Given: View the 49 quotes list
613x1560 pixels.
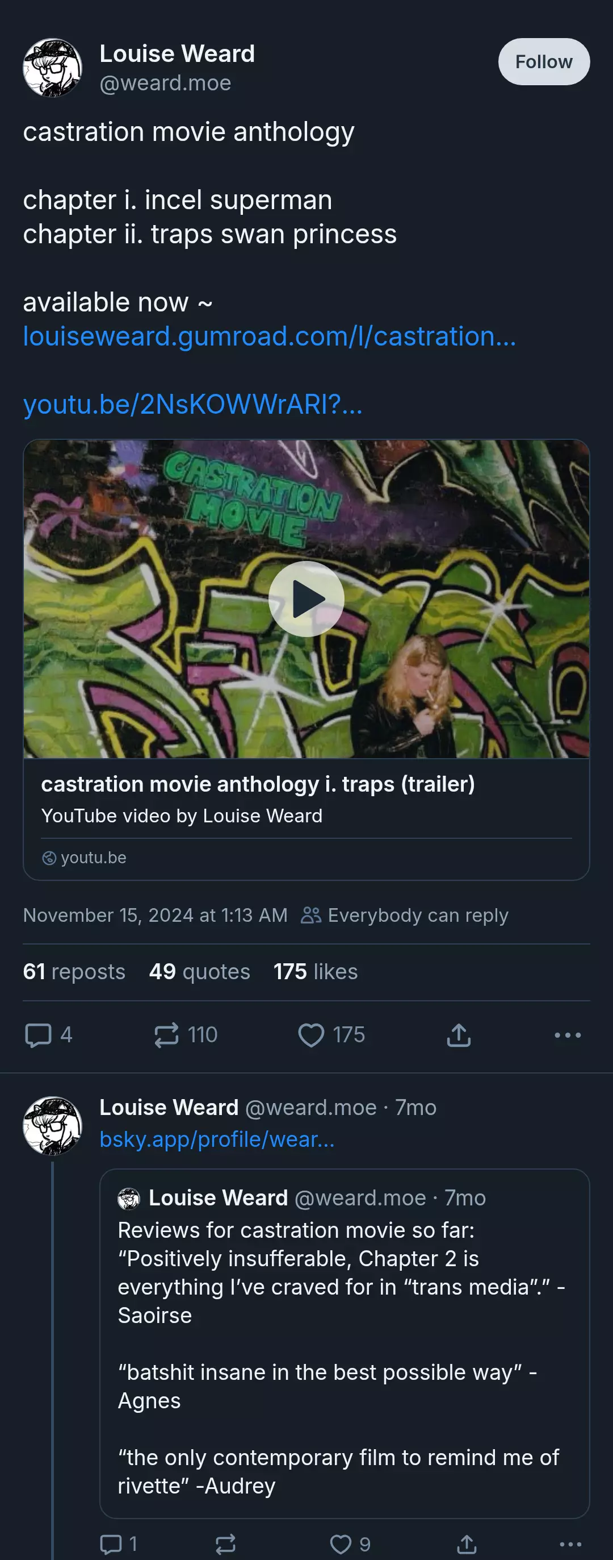Looking at the screenshot, I should pos(199,971).
